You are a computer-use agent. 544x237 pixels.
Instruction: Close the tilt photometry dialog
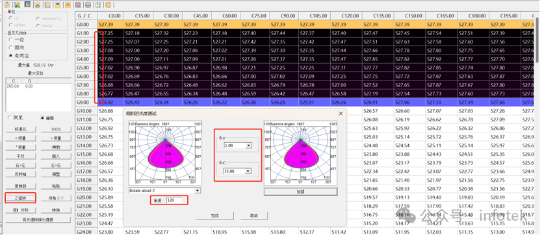point(341,113)
